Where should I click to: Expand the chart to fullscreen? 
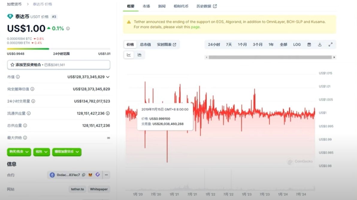[x=331, y=44]
